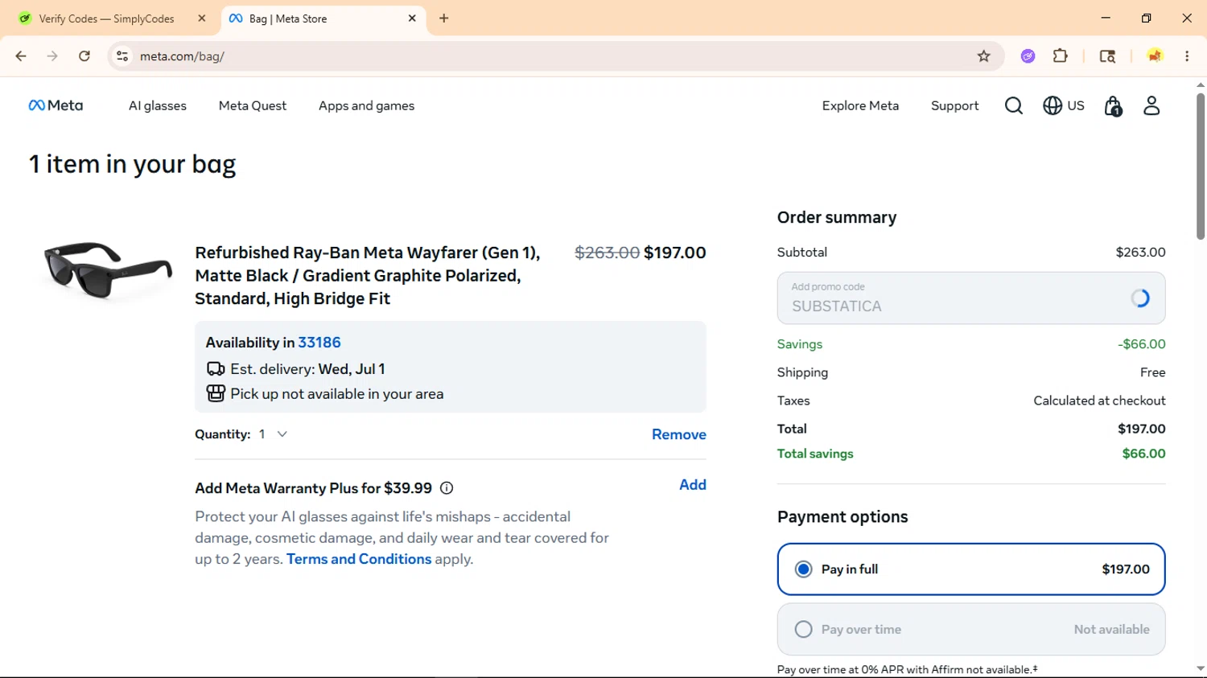Expand the Quantity dropdown
Image resolution: width=1207 pixels, height=678 pixels.
[273, 434]
